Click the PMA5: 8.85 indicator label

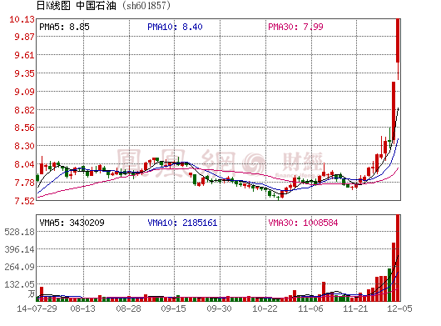click(x=64, y=27)
